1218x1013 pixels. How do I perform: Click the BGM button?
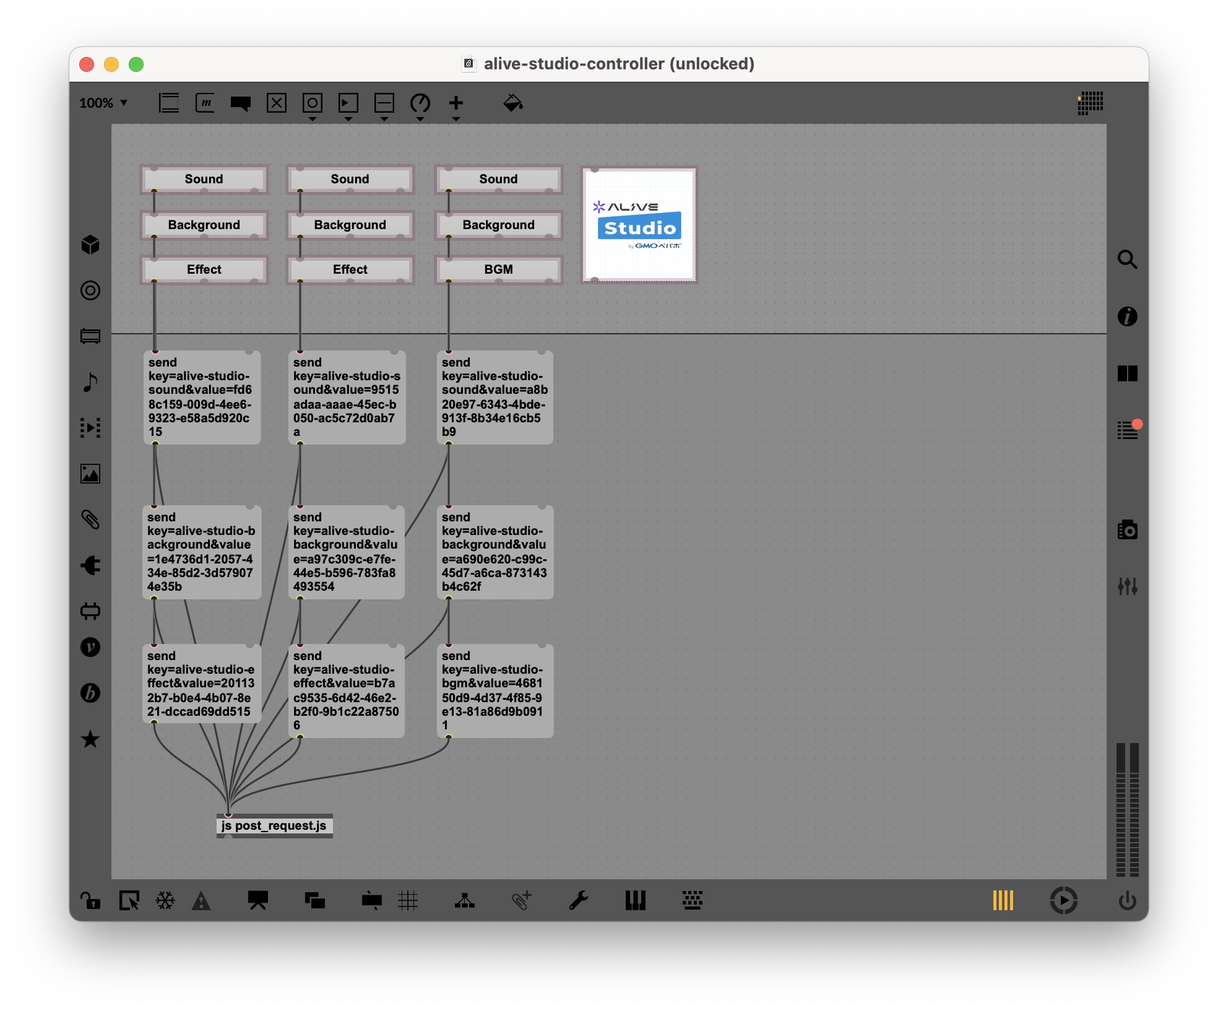coord(498,269)
